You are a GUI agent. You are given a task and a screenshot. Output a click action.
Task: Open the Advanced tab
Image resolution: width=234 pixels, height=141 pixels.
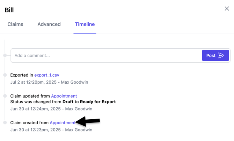coord(49,24)
